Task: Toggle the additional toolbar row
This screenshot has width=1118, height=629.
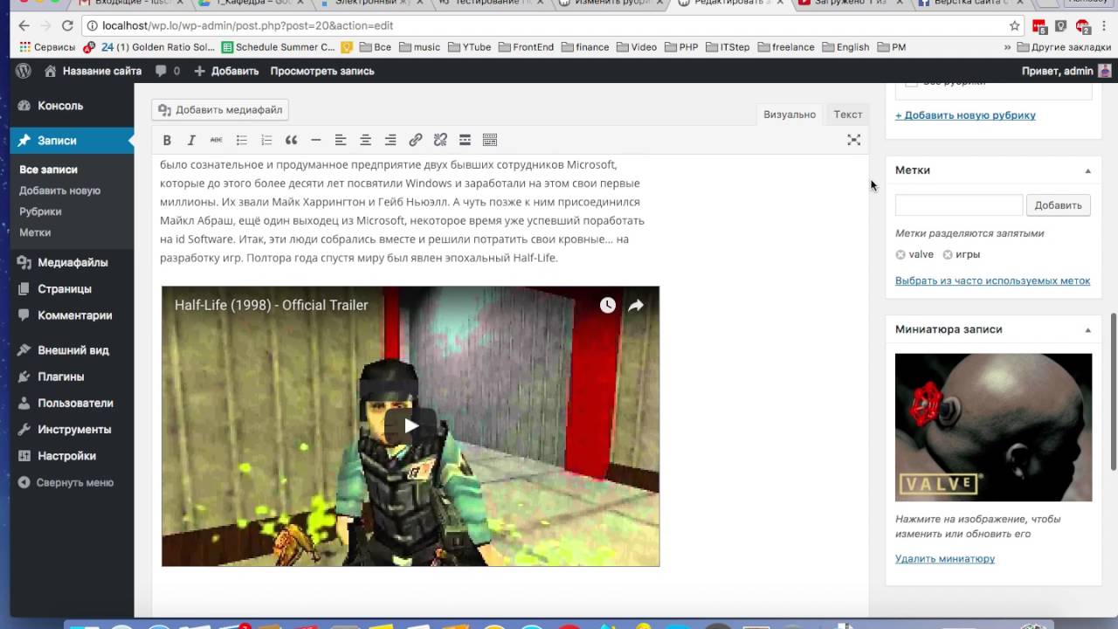Action: [x=490, y=140]
